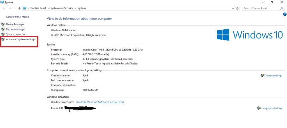Click 'Windows is activated' text
Image resolution: width=287 pixels, height=128 pixels.
click(x=63, y=102)
